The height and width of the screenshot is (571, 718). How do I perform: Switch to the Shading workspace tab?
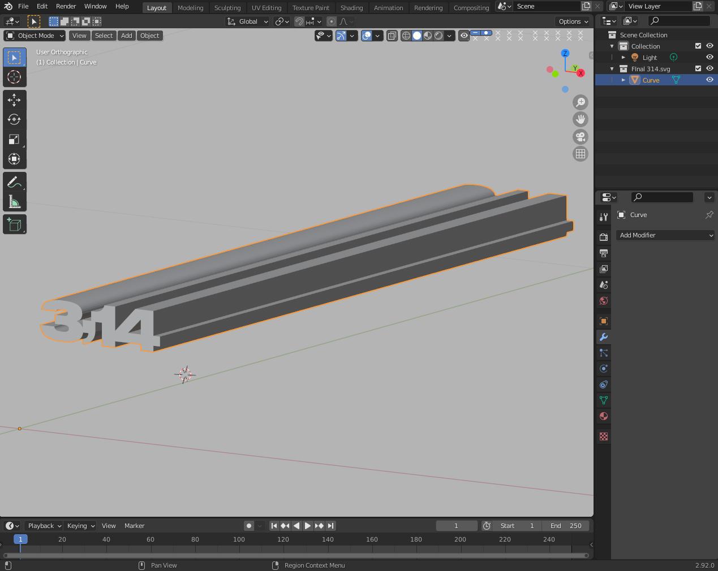(x=351, y=7)
